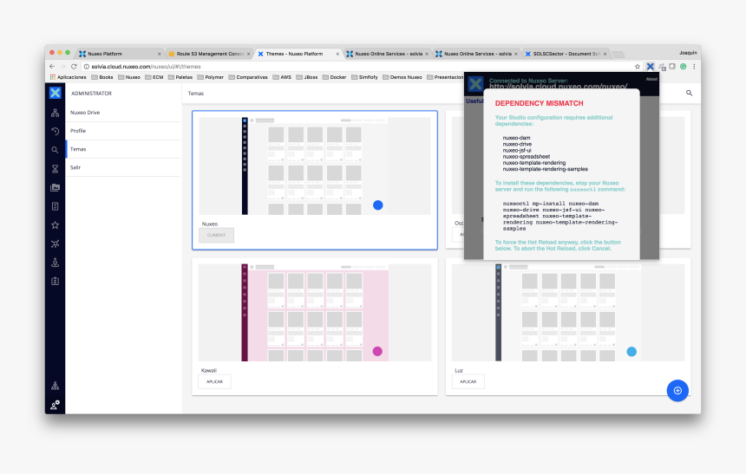Open the document tree browser icon

coord(56,113)
